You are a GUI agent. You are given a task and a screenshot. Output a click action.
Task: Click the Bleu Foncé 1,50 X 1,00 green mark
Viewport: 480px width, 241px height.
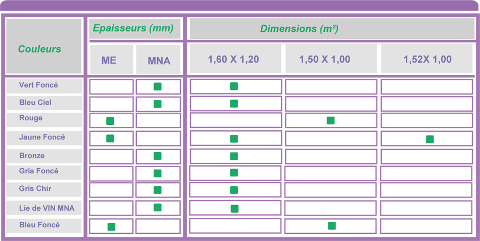click(x=331, y=226)
